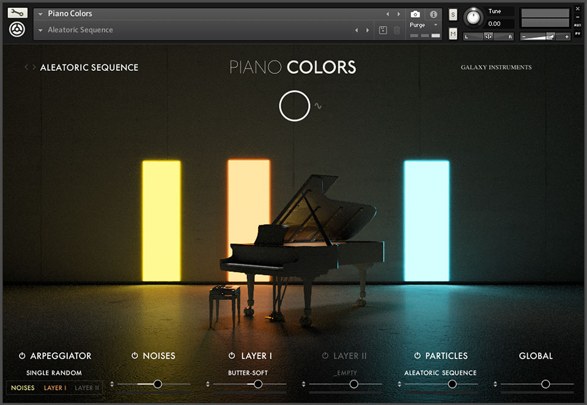Click the Native Instruments logo icon
Screen dimensions: 587x405
pyautogui.click(x=17, y=29)
